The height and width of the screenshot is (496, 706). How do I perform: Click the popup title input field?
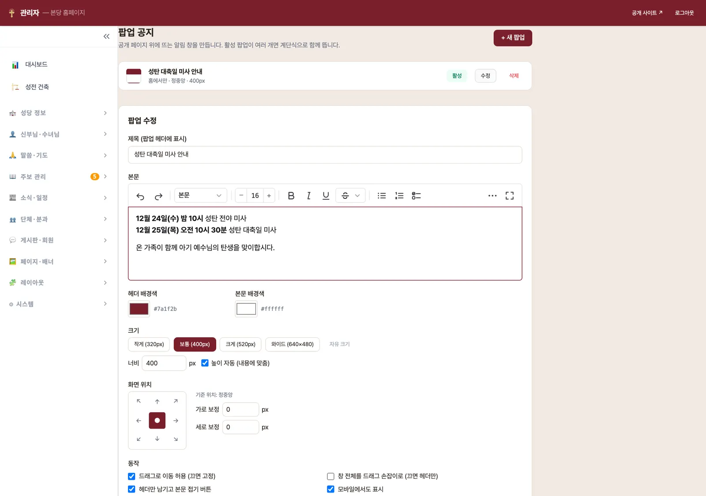(x=325, y=155)
